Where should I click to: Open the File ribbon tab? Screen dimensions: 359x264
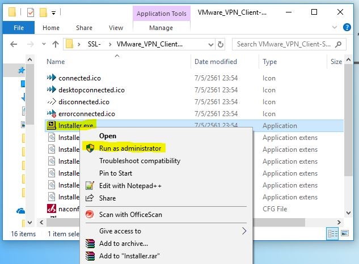point(19,28)
